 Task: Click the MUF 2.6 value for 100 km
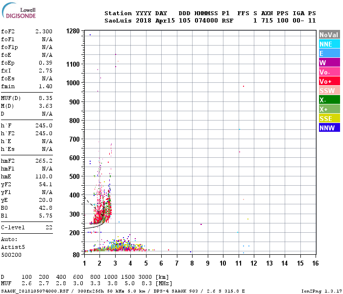[x=26, y=284]
